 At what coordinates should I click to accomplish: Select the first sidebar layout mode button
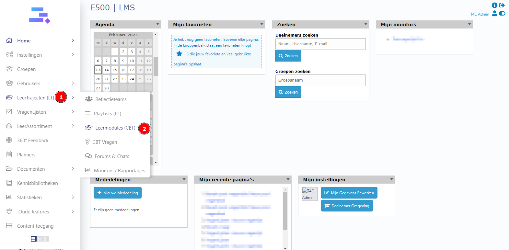pos(33,239)
